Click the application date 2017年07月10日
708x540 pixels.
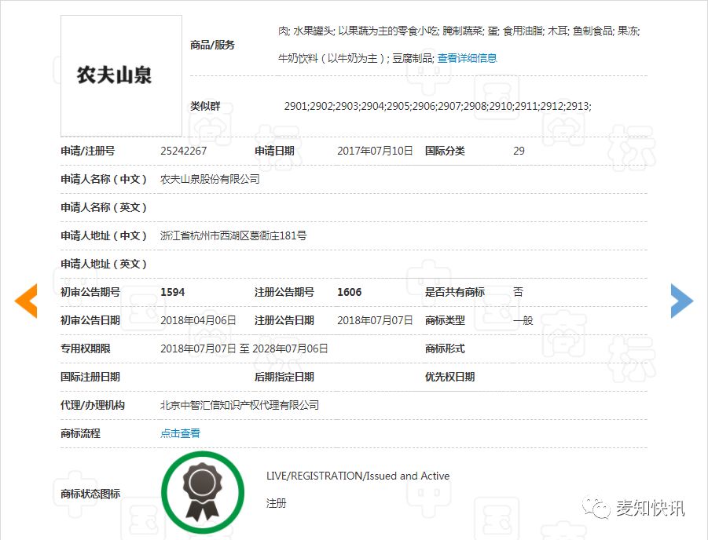tap(375, 151)
